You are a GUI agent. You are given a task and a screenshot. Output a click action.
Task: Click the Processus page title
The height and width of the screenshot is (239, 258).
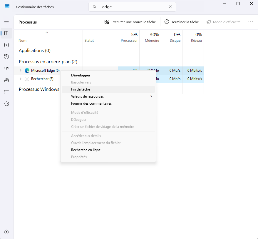point(28,22)
